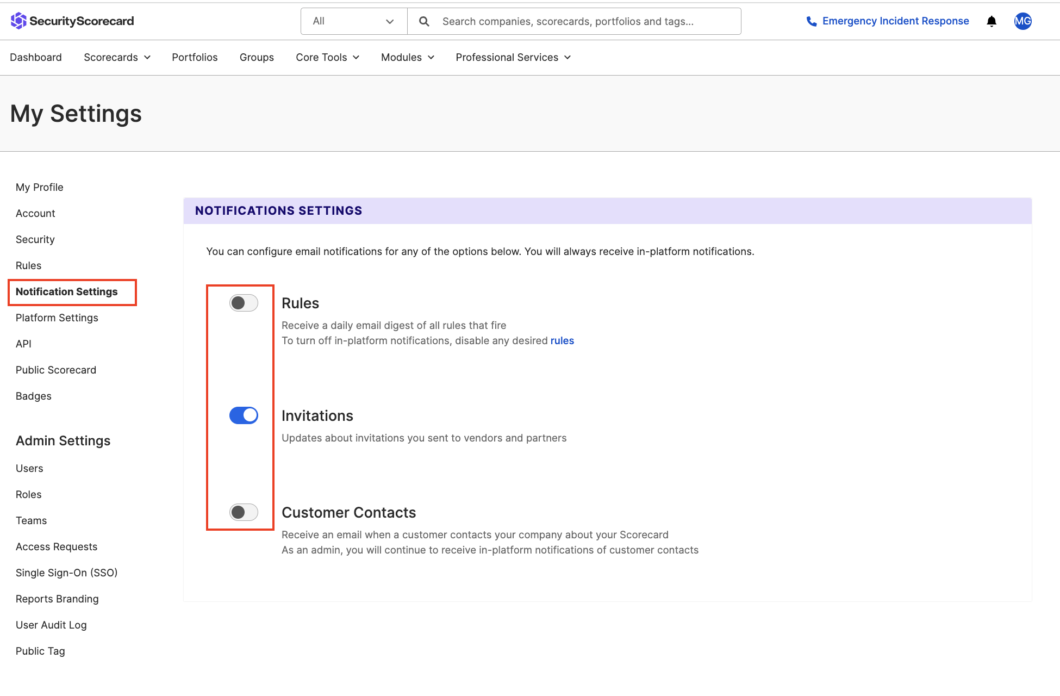Disable the Invitations email notifications

pos(243,415)
